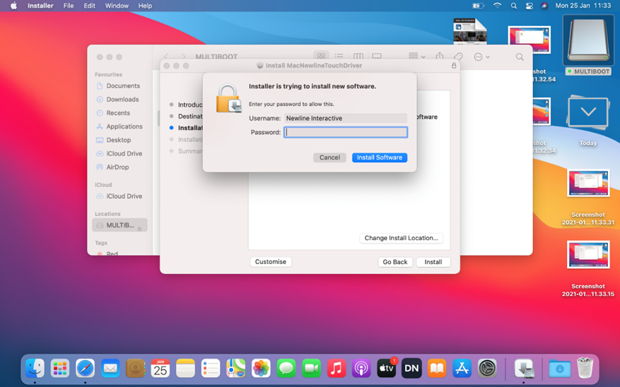Switch Finder to list view
620x387 pixels.
(x=339, y=56)
